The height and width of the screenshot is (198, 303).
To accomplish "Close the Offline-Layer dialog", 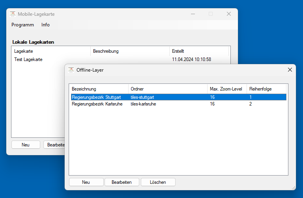I will [290, 70].
